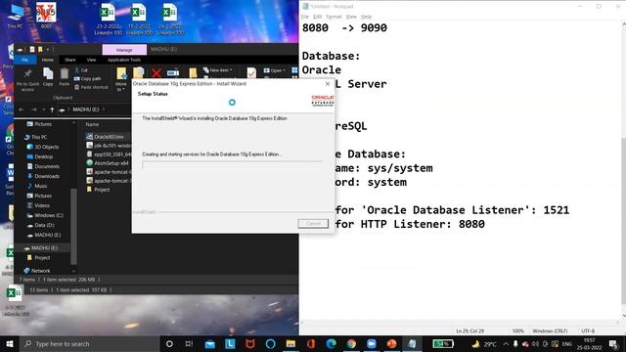Click the Windows Start button
Image resolution: width=626 pixels, height=352 pixels.
[x=10, y=344]
